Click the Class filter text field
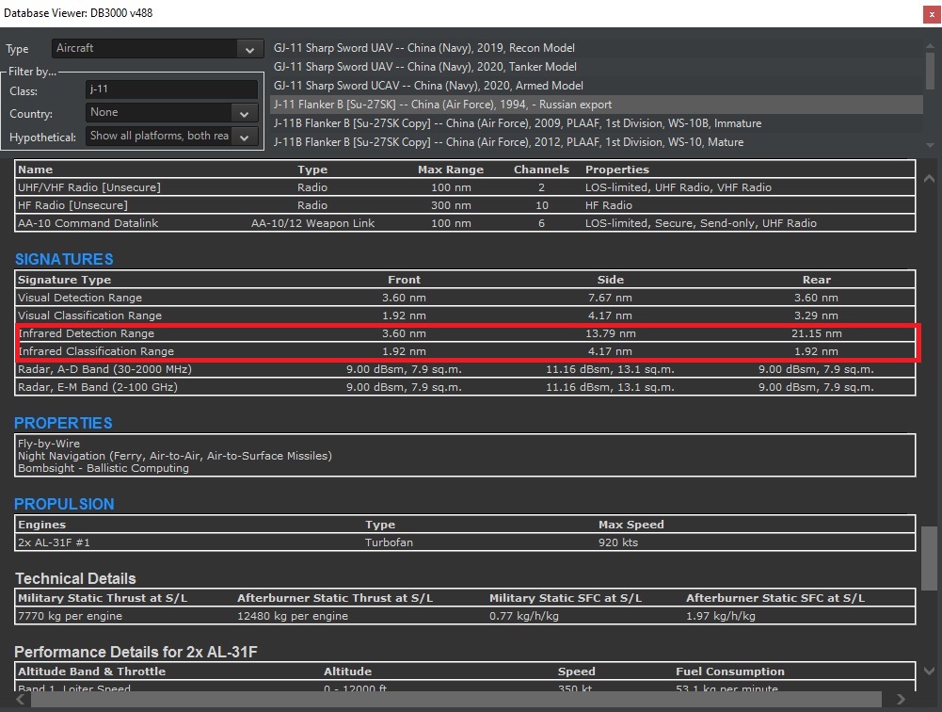This screenshot has width=942, height=712. tap(170, 89)
